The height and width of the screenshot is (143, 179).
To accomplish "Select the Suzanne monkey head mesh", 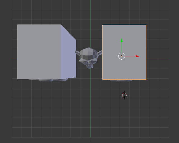I will tap(88, 58).
